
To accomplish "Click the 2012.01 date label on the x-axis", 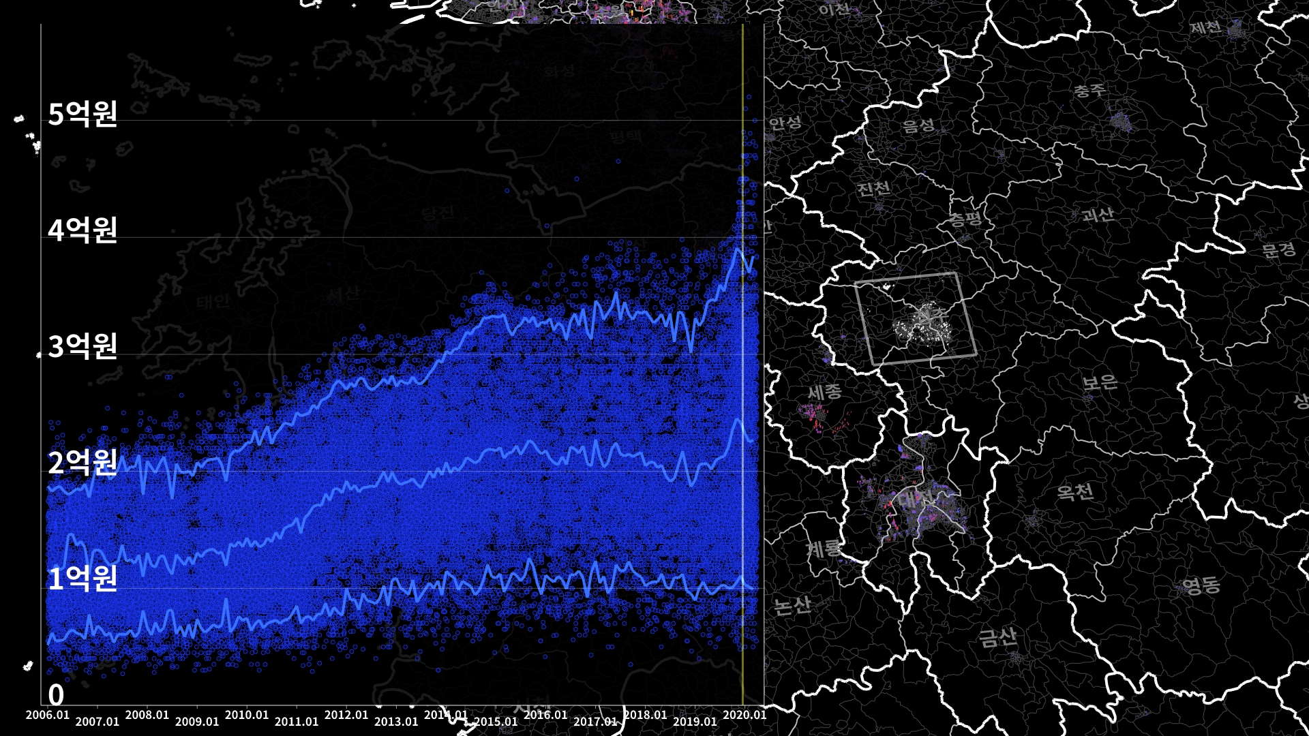I will click(x=346, y=716).
